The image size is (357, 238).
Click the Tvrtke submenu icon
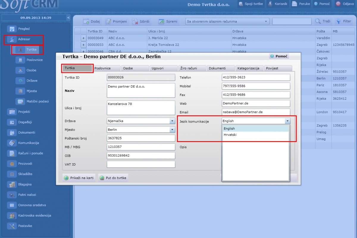(20, 50)
